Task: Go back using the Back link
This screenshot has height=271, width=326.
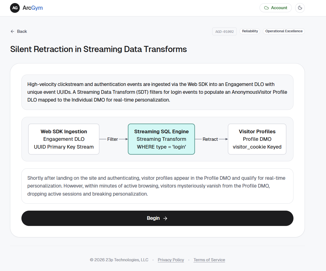Action: [x=19, y=31]
